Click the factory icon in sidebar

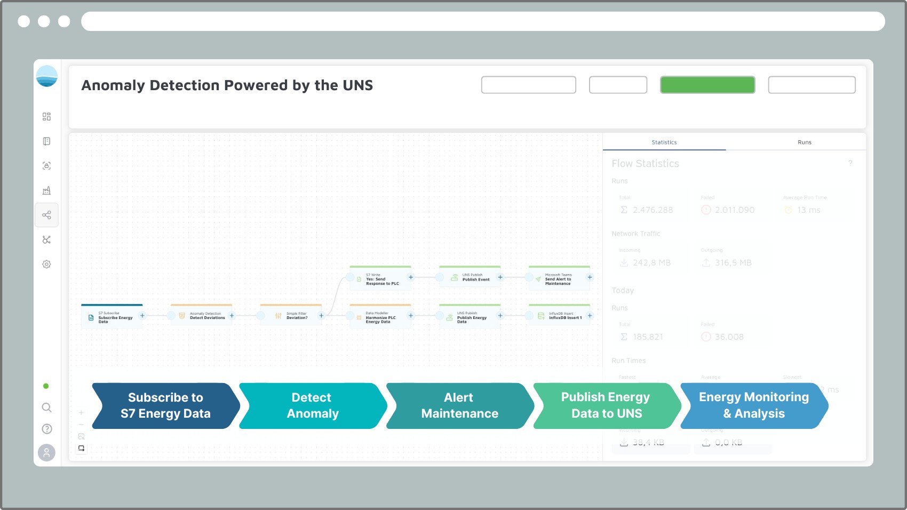[46, 190]
